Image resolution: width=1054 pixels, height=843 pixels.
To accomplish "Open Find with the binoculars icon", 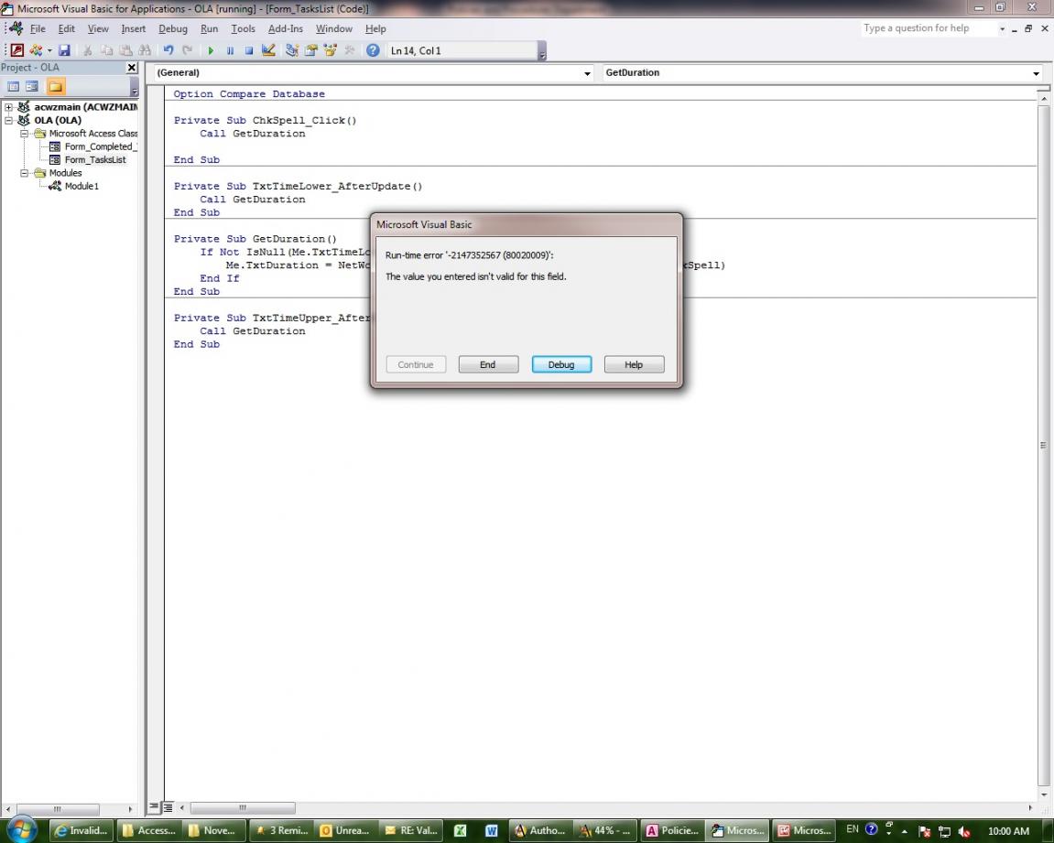I will tap(145, 50).
